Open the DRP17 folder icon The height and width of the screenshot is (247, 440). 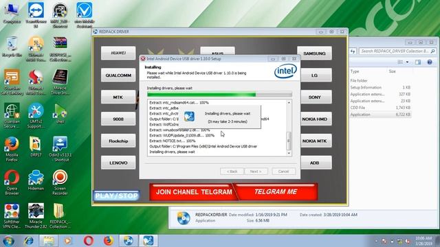[36, 146]
